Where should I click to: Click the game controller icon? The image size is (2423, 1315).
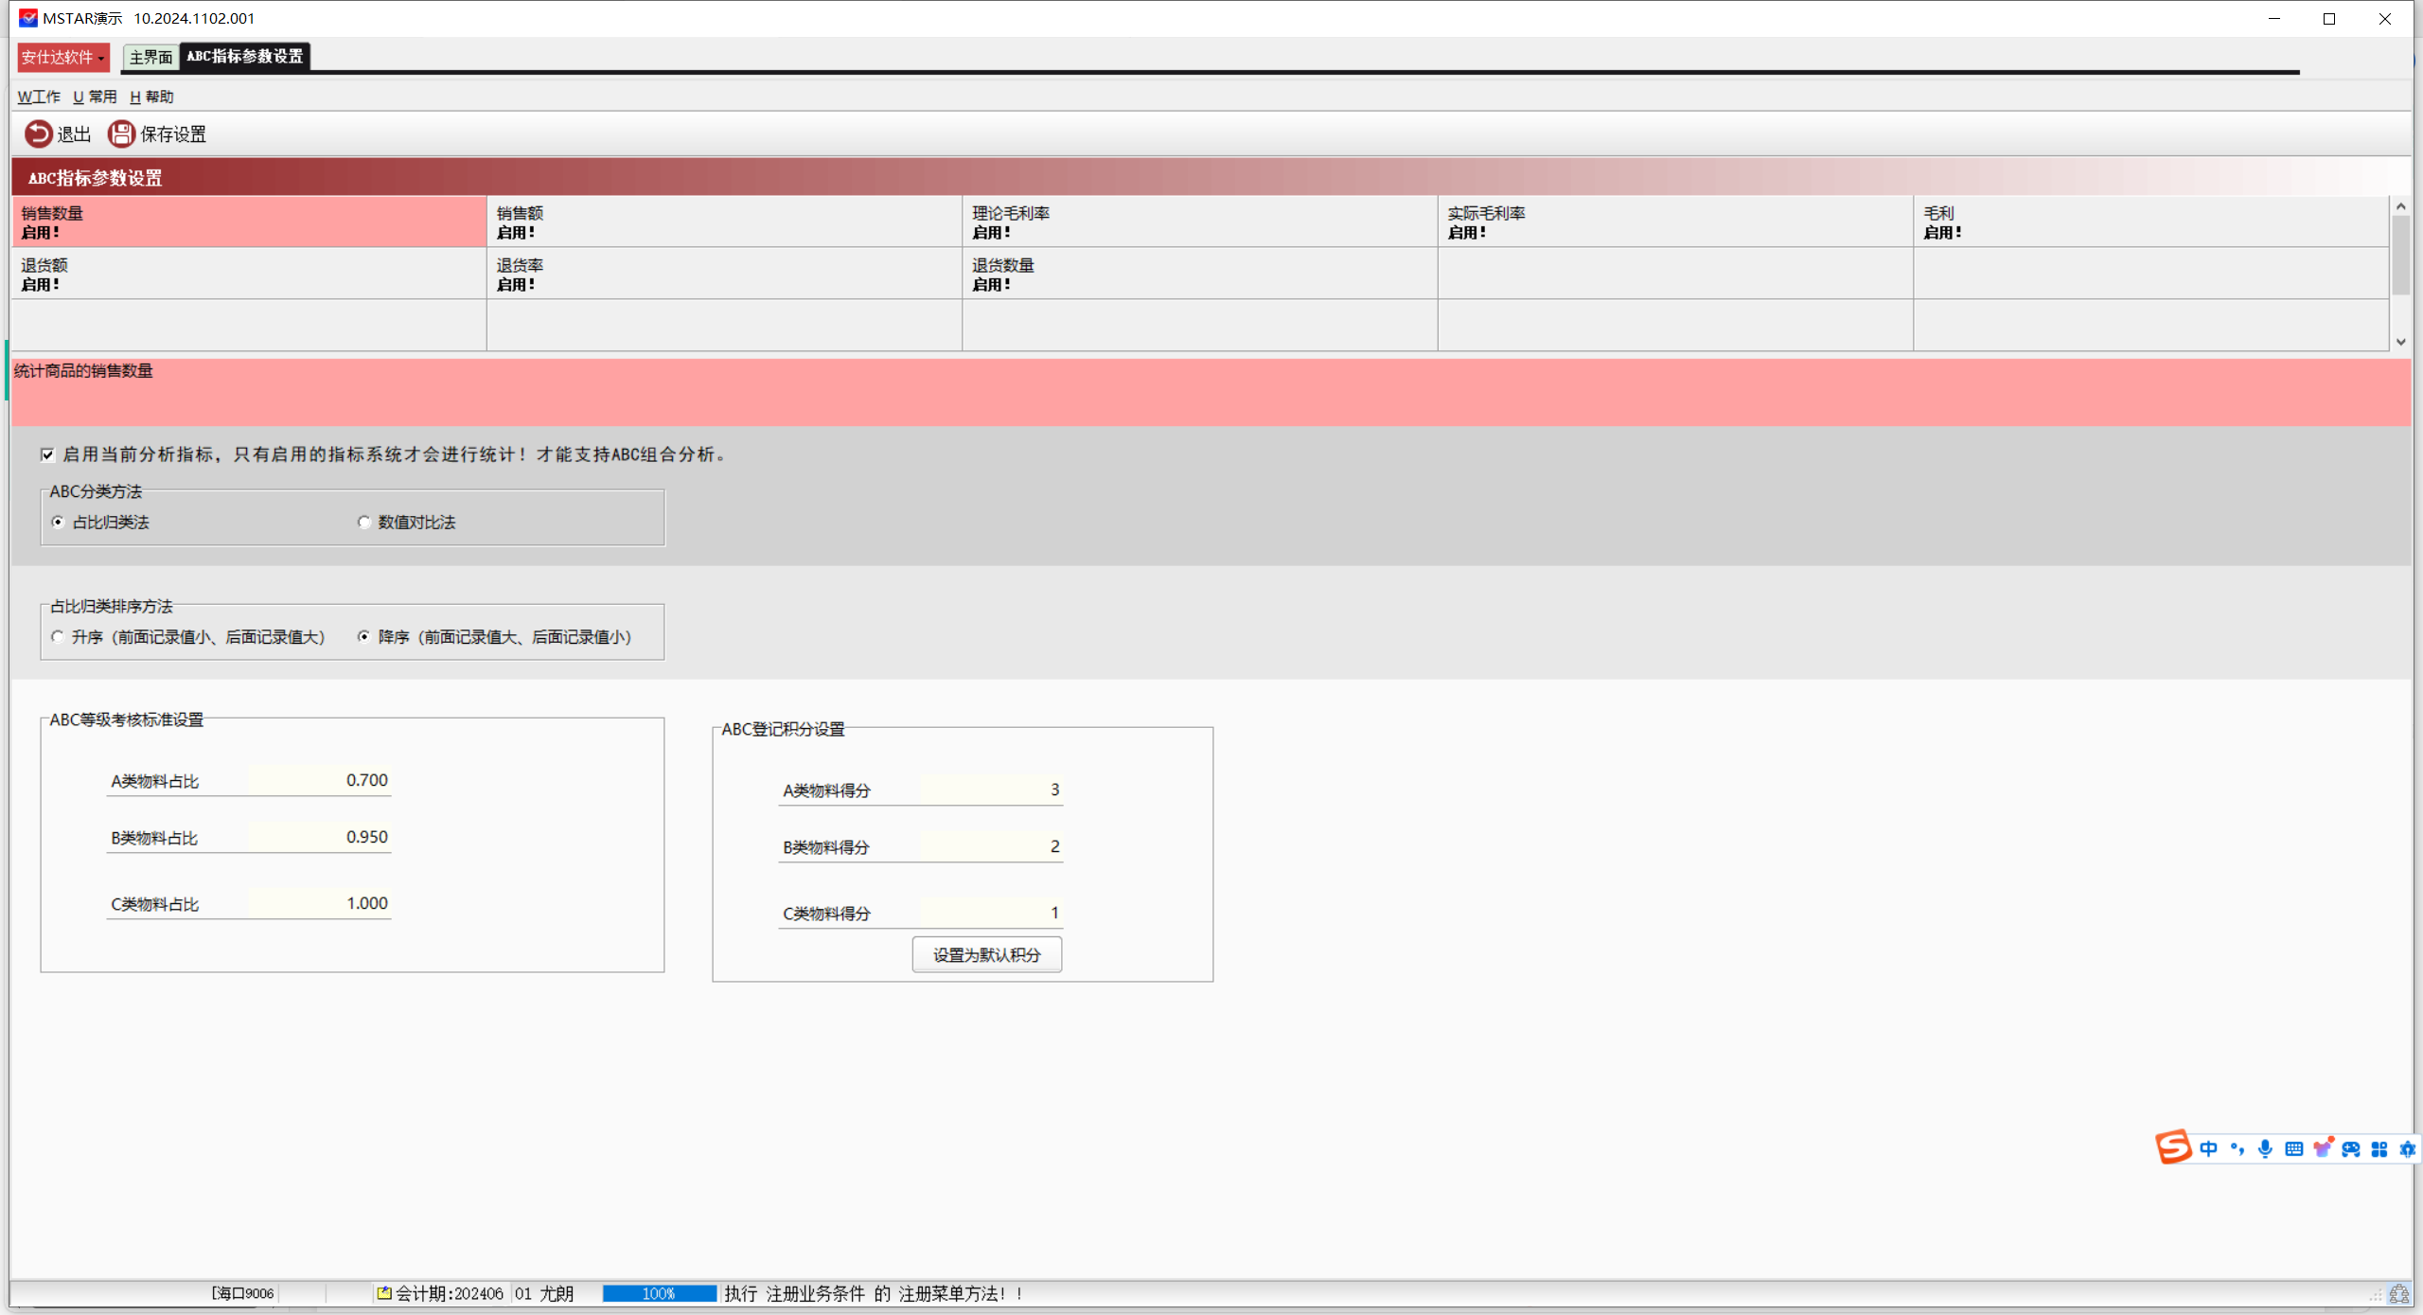pyautogui.click(x=2351, y=1148)
